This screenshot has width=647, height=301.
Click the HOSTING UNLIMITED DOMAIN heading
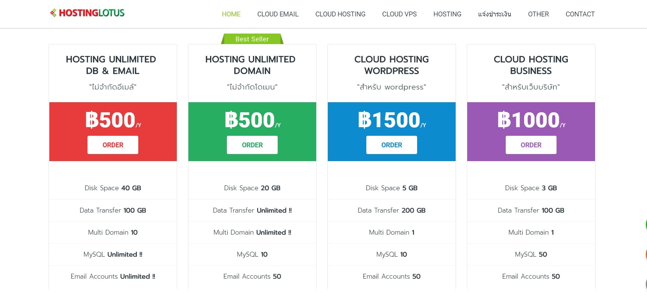click(x=250, y=65)
